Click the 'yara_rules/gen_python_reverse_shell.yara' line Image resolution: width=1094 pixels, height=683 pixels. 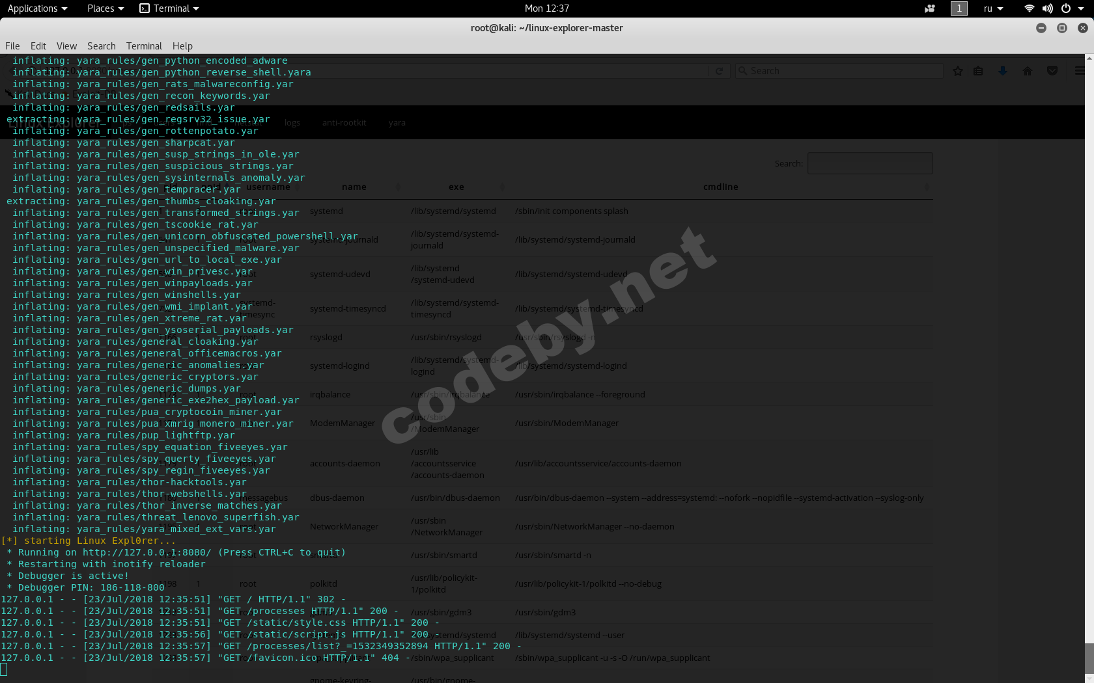click(x=161, y=73)
